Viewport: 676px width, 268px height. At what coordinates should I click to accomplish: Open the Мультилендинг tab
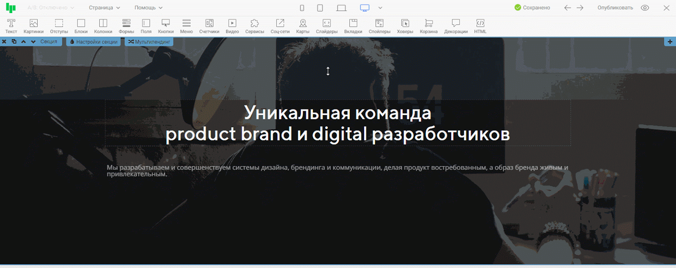[149, 42]
